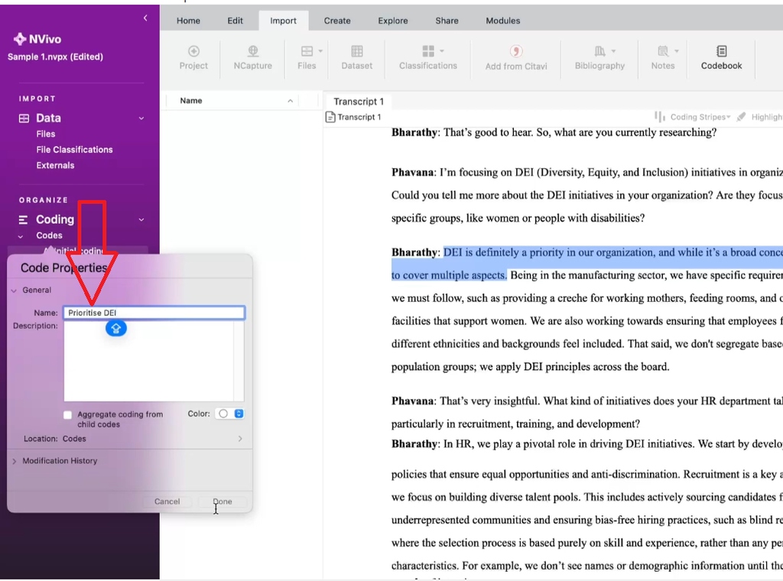The image size is (783, 581).
Task: Expand Modification History section
Action: click(x=14, y=461)
